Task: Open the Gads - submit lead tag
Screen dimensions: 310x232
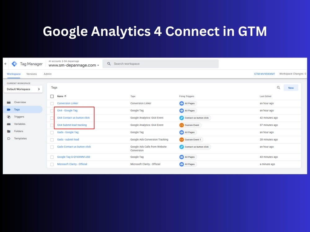Action: tap(68, 140)
